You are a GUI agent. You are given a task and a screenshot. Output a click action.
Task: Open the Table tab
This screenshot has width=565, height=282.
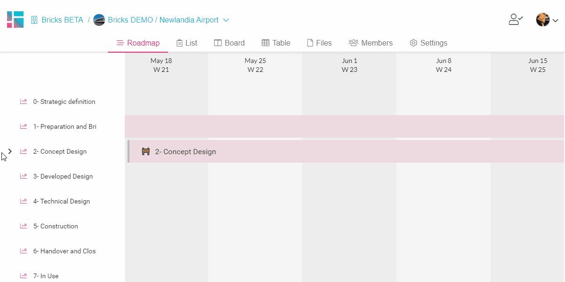(x=276, y=43)
